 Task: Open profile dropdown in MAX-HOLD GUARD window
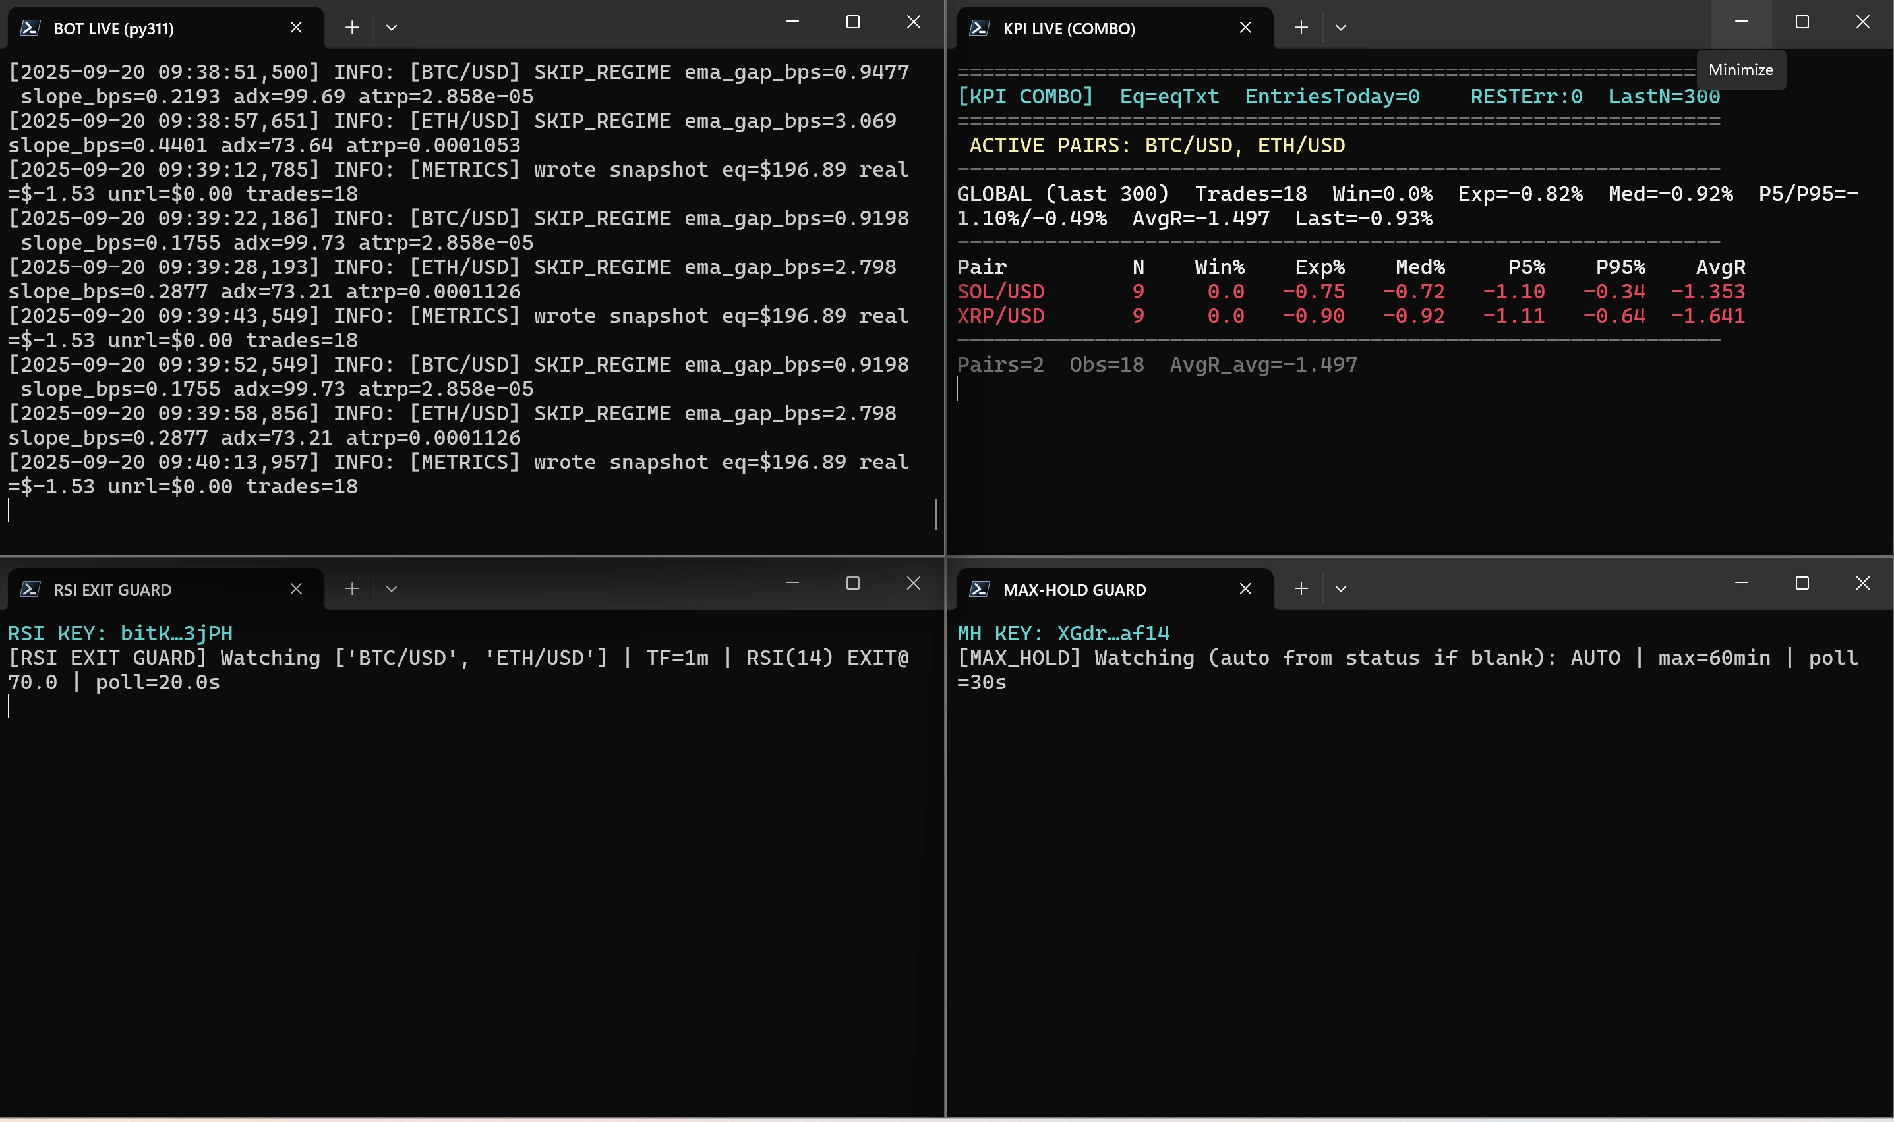tap(1340, 588)
